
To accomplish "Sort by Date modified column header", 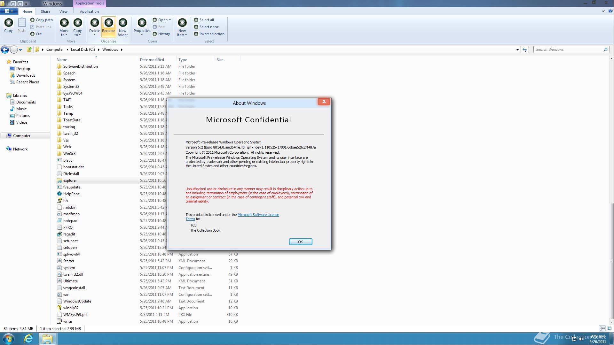I will click(x=152, y=60).
